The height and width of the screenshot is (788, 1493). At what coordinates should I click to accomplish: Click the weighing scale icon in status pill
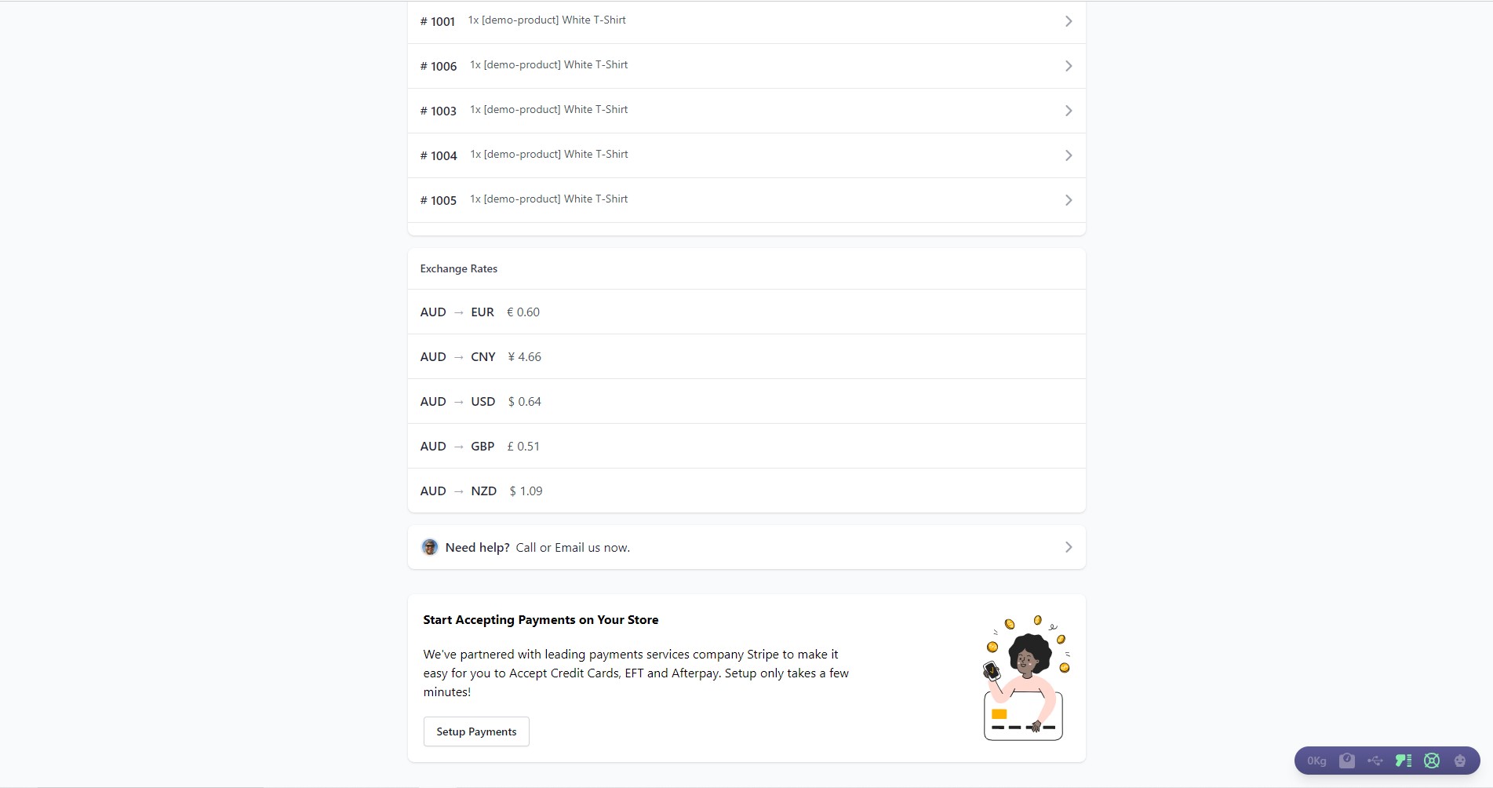point(1347,761)
